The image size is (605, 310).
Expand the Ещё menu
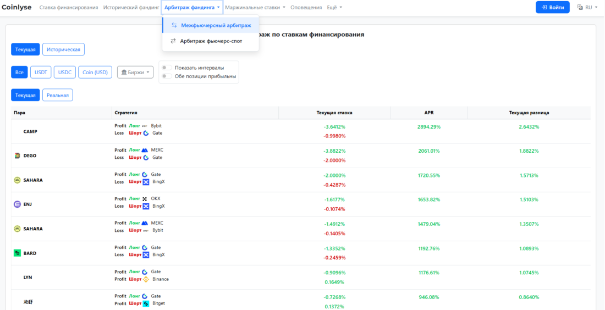point(334,7)
